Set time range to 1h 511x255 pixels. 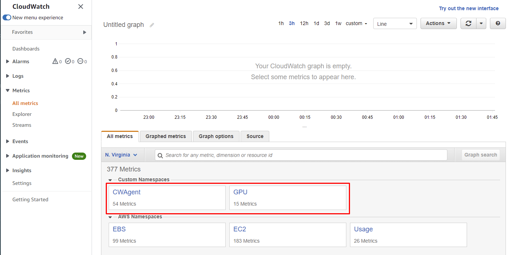(281, 23)
